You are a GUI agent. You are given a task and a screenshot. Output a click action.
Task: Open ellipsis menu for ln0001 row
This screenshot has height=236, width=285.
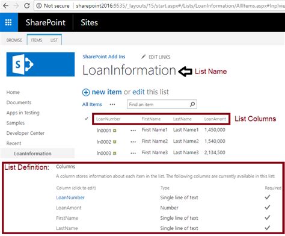point(133,131)
